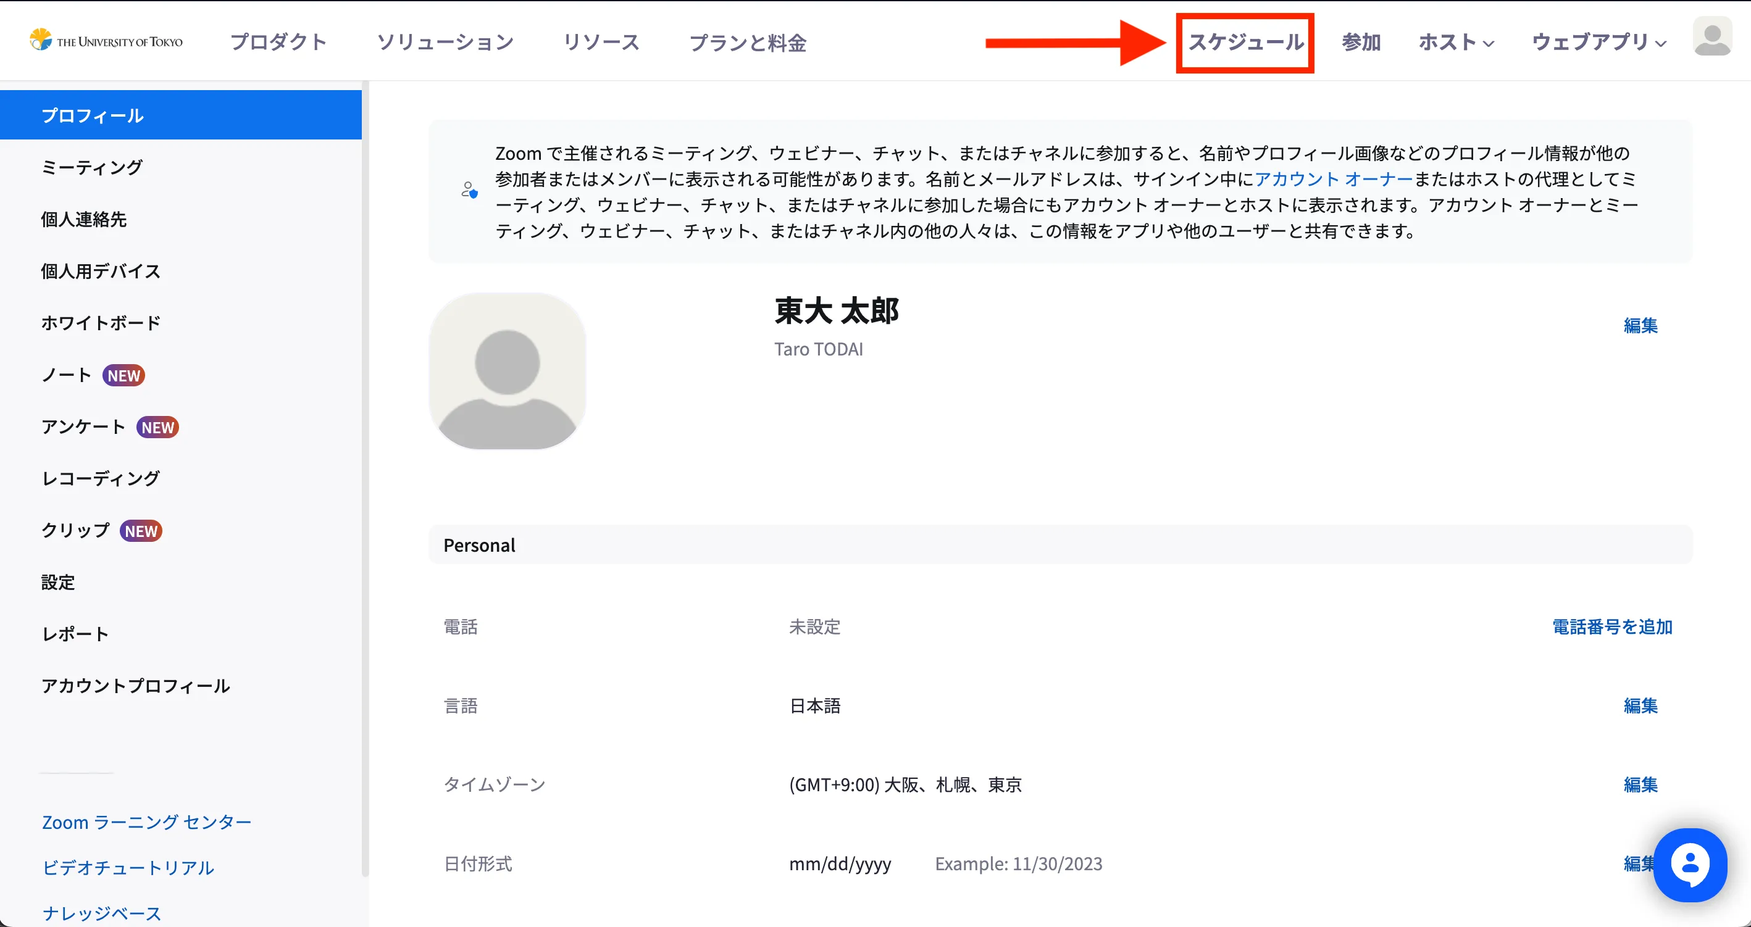
Task: Go to 設定 in sidebar
Action: (x=58, y=583)
